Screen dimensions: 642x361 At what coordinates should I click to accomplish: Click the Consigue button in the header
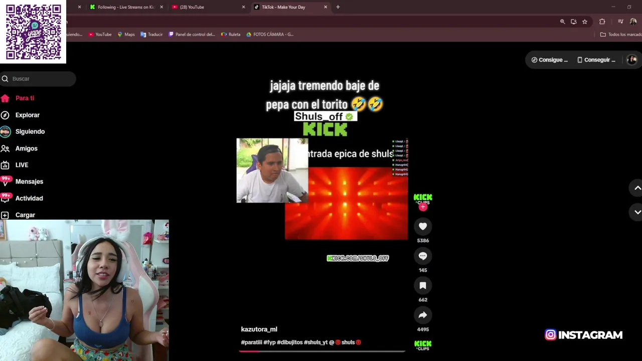point(550,60)
